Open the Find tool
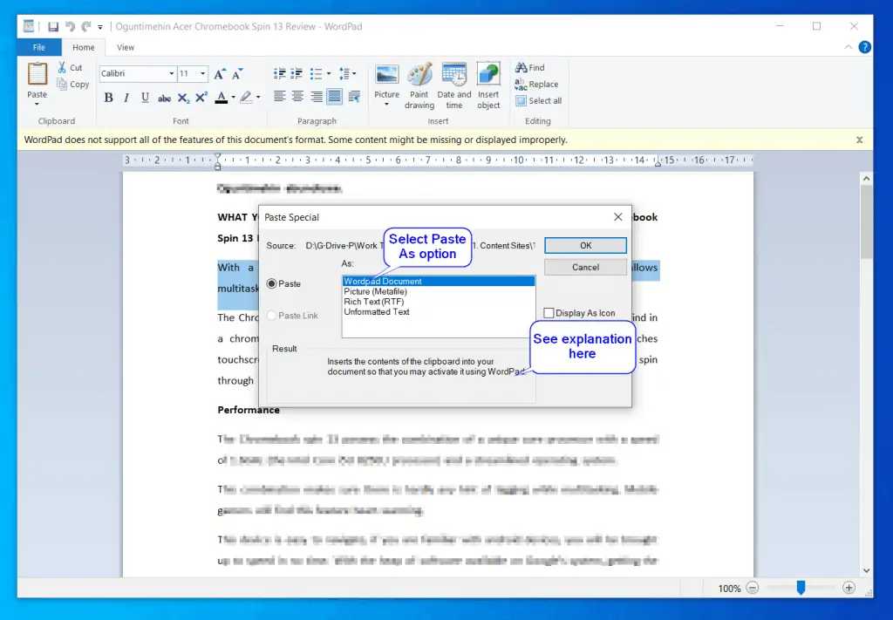Screen dimensions: 893x620 point(529,67)
